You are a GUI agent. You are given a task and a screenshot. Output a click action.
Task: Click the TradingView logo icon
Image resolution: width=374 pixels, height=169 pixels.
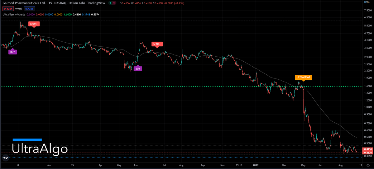tap(5, 158)
